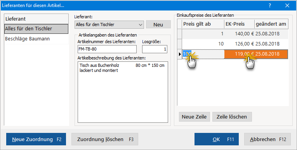Open the Lieferant dropdown arrow

[141, 24]
